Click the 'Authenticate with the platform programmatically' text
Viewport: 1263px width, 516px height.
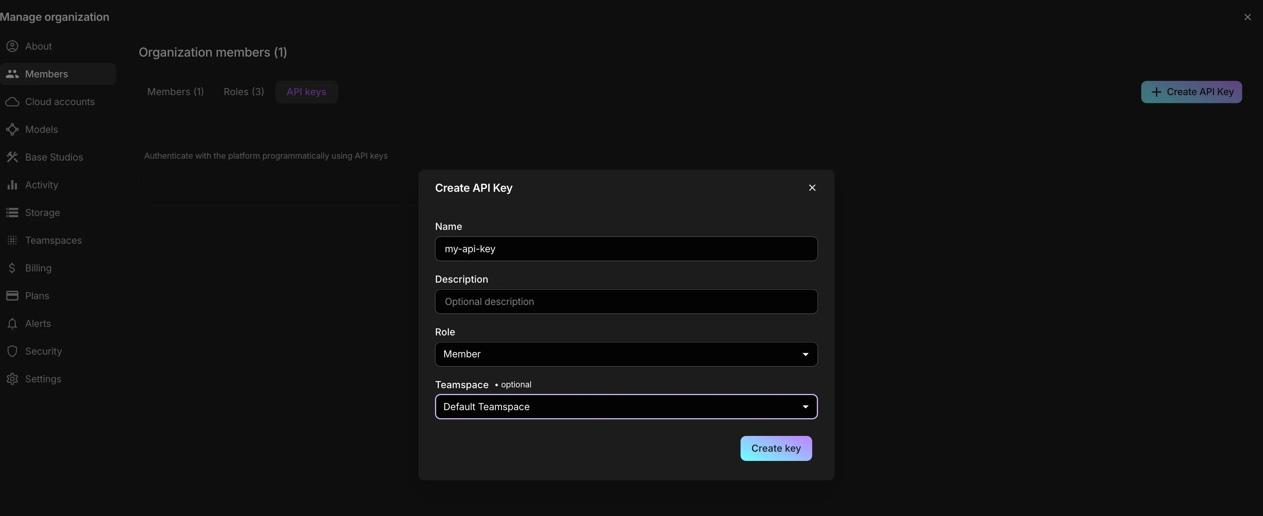pos(266,156)
